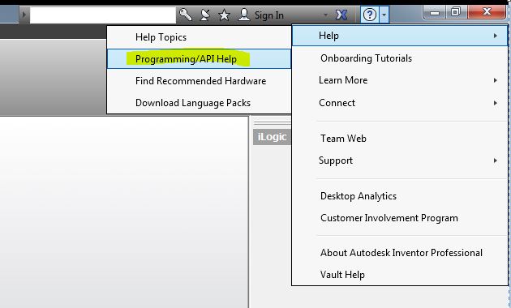Launch Onboarding Tutorials
This screenshot has height=308, width=511.
(x=400, y=58)
